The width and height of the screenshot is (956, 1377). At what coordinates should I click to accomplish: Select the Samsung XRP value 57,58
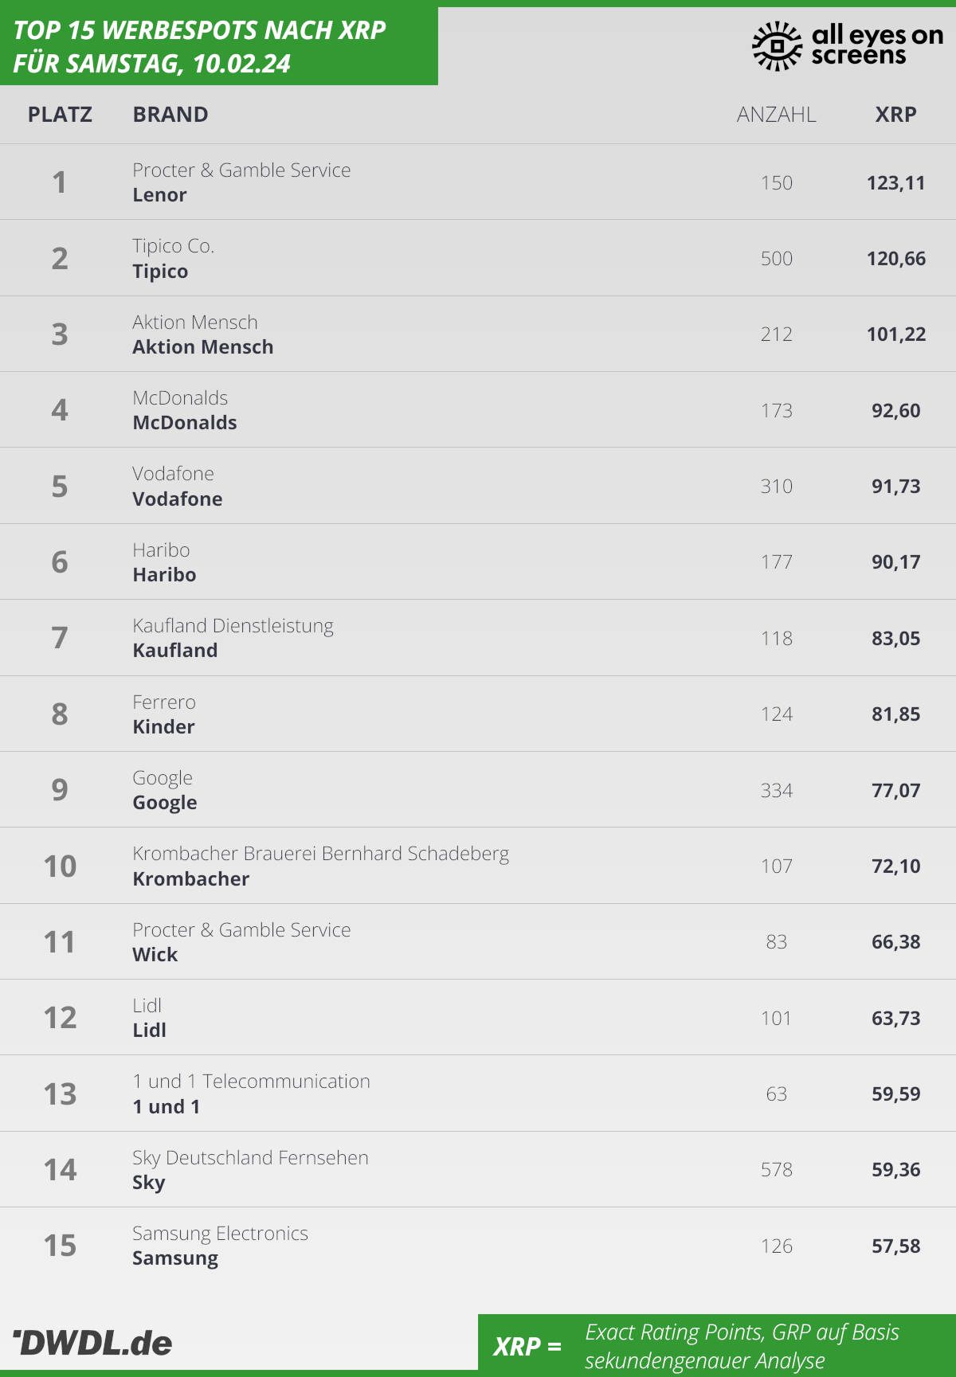[895, 1246]
